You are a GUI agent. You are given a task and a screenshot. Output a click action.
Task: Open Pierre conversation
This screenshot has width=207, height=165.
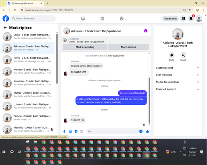pyautogui.click(x=28, y=60)
